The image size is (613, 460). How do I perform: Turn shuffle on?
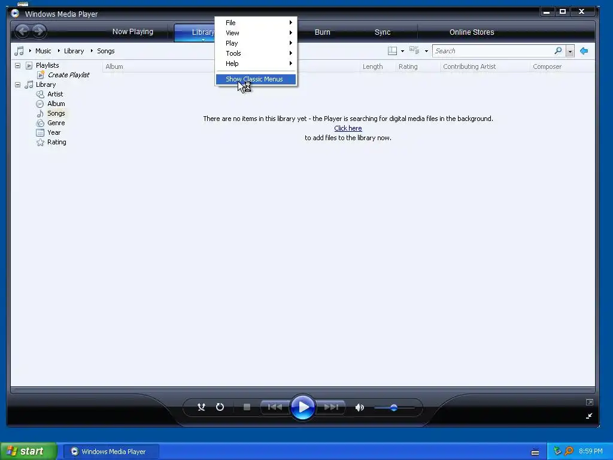pyautogui.click(x=201, y=407)
